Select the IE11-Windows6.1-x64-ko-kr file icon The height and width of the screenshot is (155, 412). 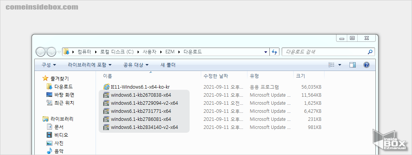(x=107, y=87)
